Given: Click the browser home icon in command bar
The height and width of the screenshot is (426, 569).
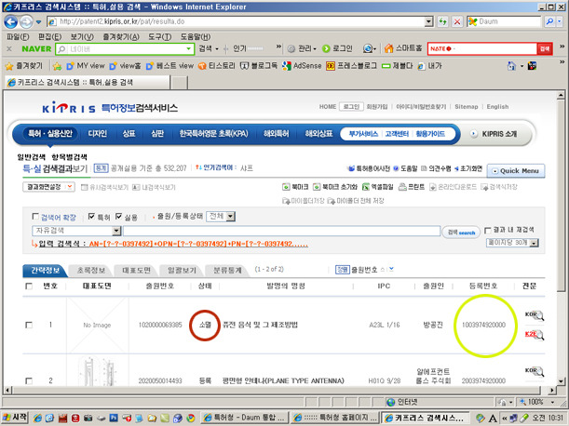Looking at the screenshot, I should (x=511, y=66).
